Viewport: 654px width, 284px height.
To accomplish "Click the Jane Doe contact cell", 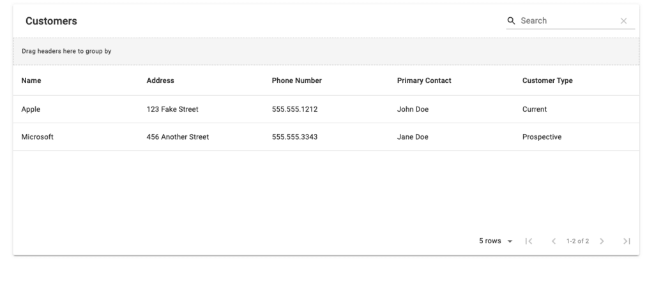I will (413, 137).
